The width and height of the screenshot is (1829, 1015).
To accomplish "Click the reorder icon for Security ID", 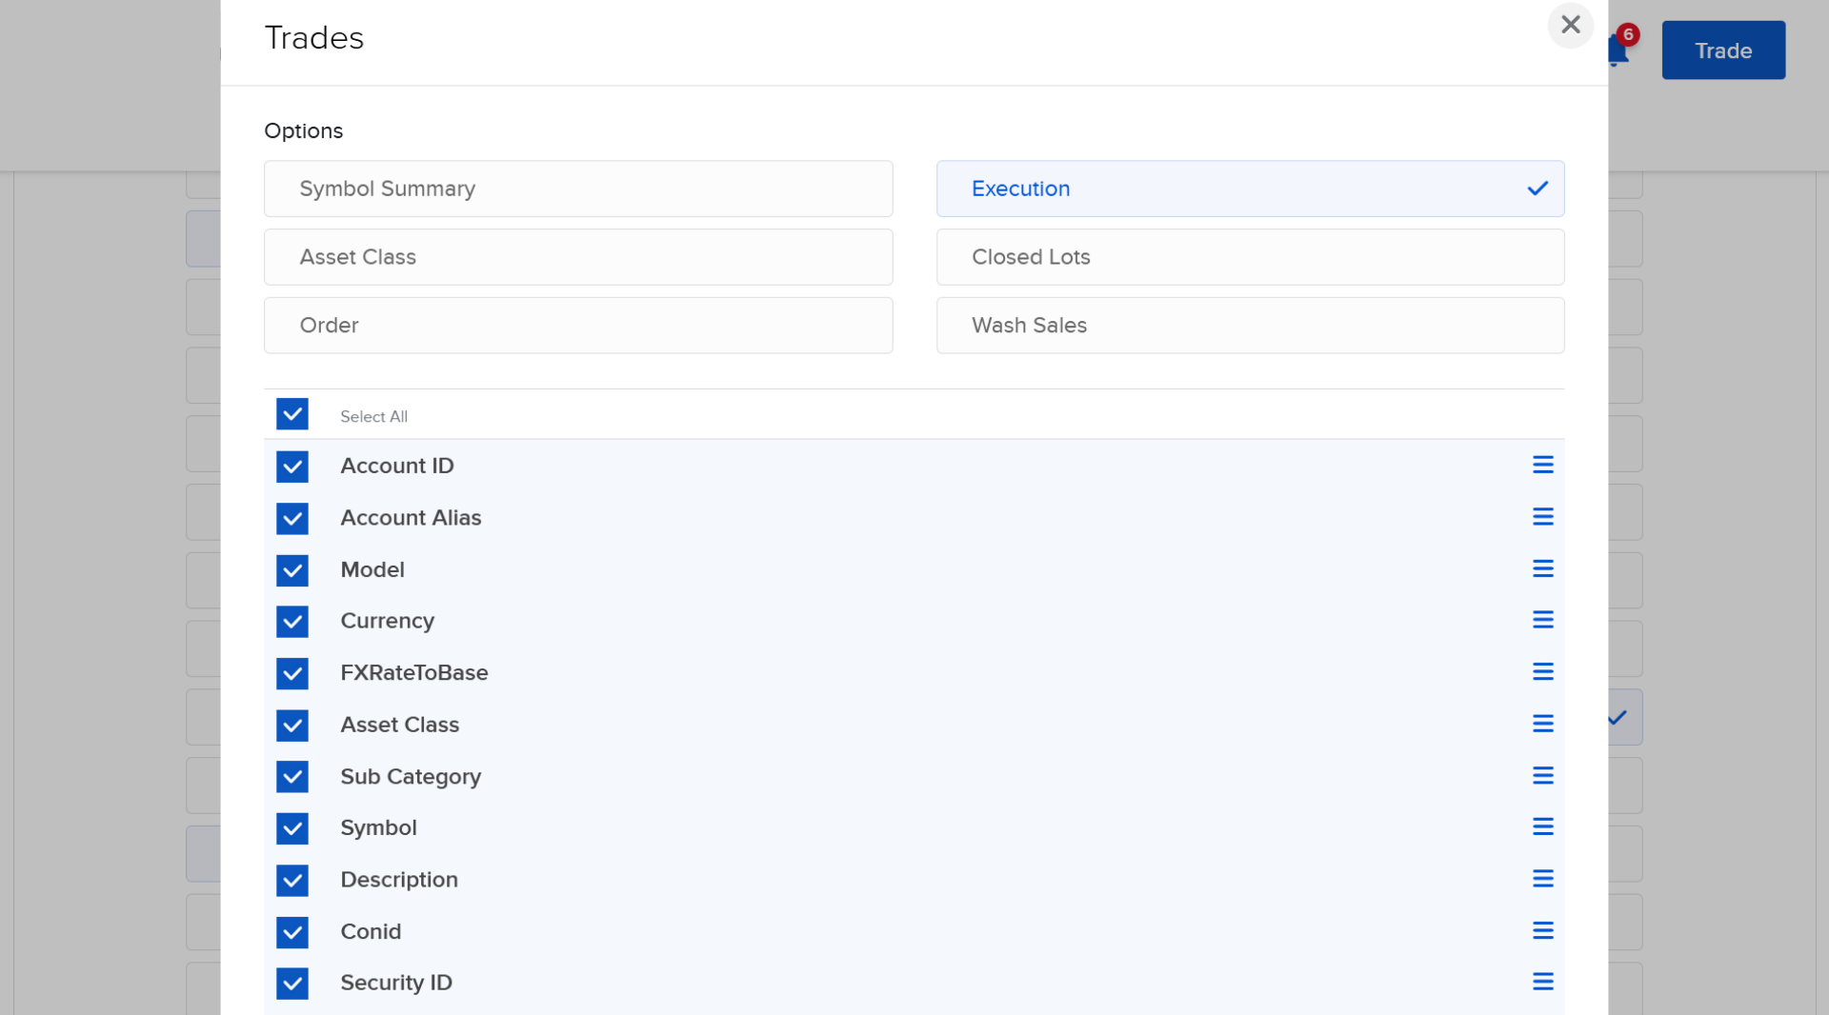I will pos(1543,983).
